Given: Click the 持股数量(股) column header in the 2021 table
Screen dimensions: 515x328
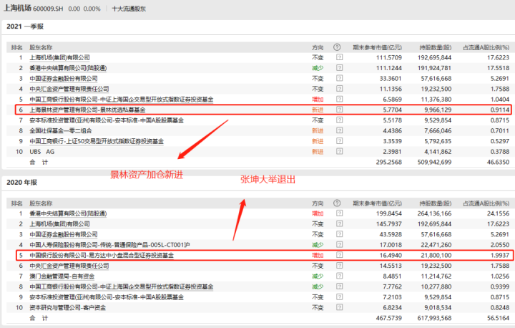Looking at the screenshot, I should 434,47.
